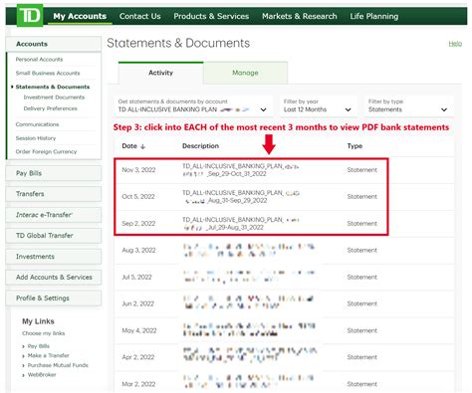Switch to the Manage tab

tap(245, 73)
